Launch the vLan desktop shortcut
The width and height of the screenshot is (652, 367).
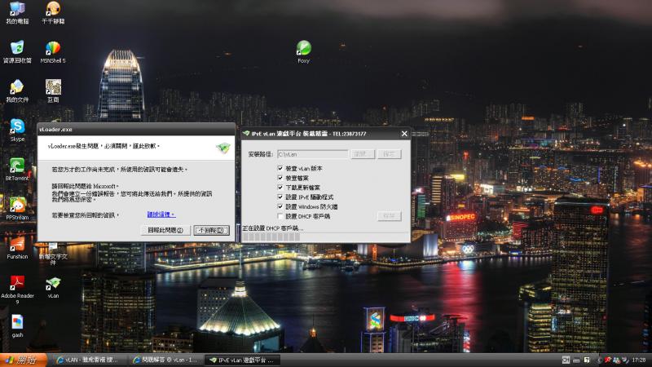(x=53, y=287)
